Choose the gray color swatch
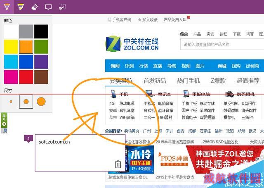Screen dimensions: 264x188 coord(26,31)
